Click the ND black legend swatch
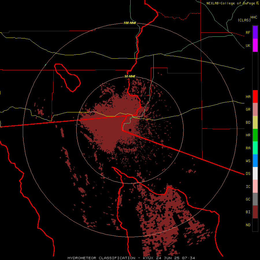This screenshot has width=260, height=260. (255, 225)
